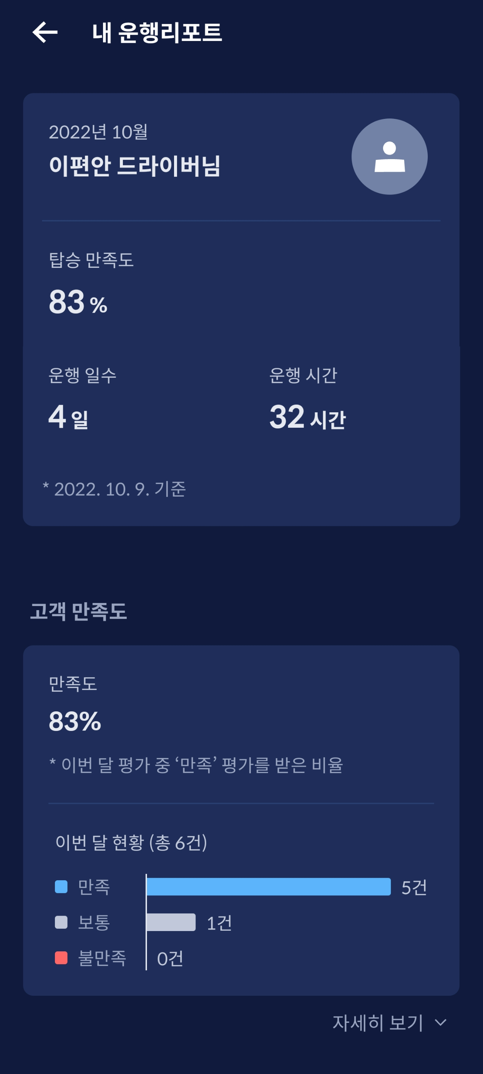Viewport: 483px width, 1074px height.
Task: Click the gray 보통 legend swatch
Action: [x=61, y=922]
